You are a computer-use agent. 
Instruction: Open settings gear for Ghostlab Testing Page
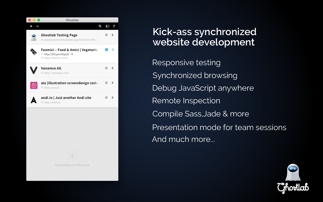point(106,35)
